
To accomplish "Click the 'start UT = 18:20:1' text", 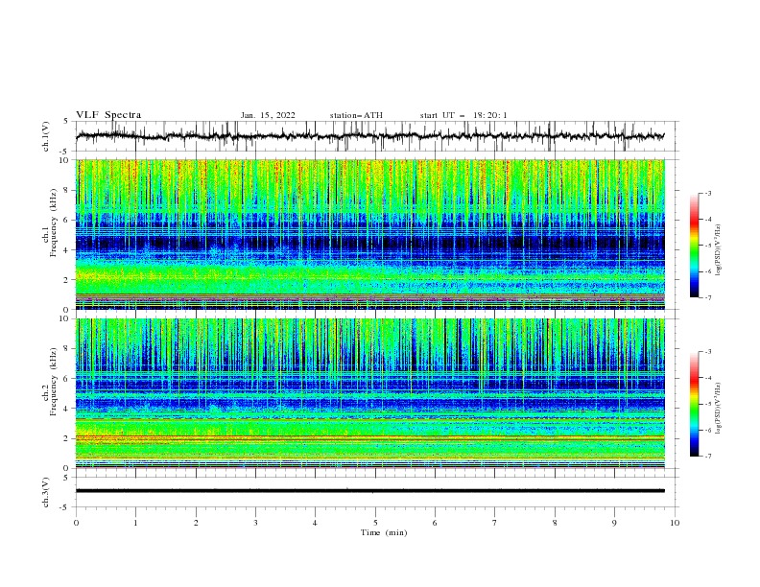I will [463, 115].
